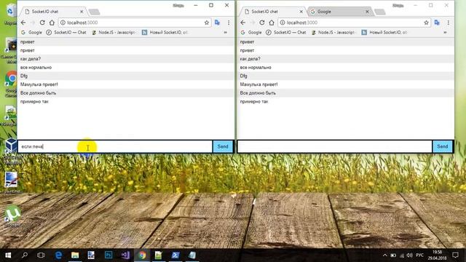Image resolution: width=466 pixels, height=262 pixels.
Task: Open Google Chrome desktop shortcut
Action: [11, 84]
